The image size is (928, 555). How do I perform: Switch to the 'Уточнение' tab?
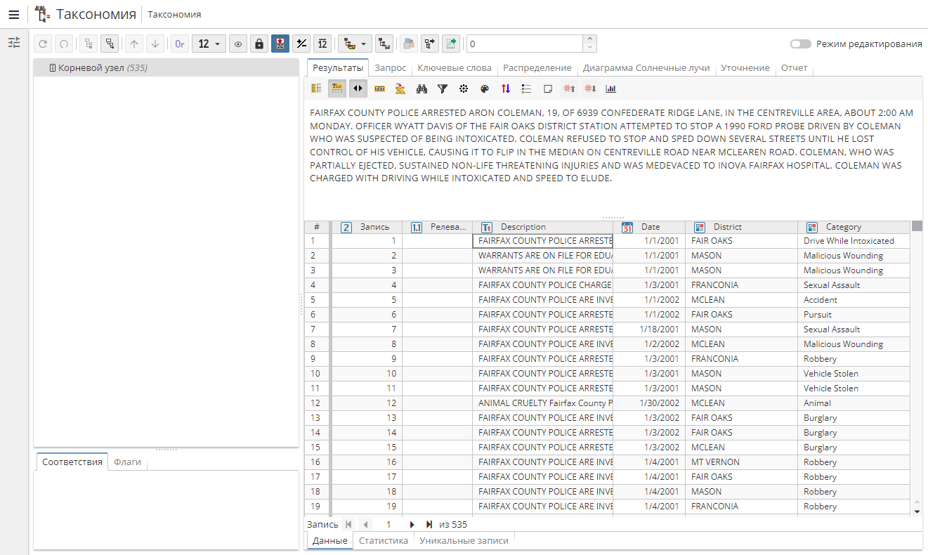tap(745, 68)
